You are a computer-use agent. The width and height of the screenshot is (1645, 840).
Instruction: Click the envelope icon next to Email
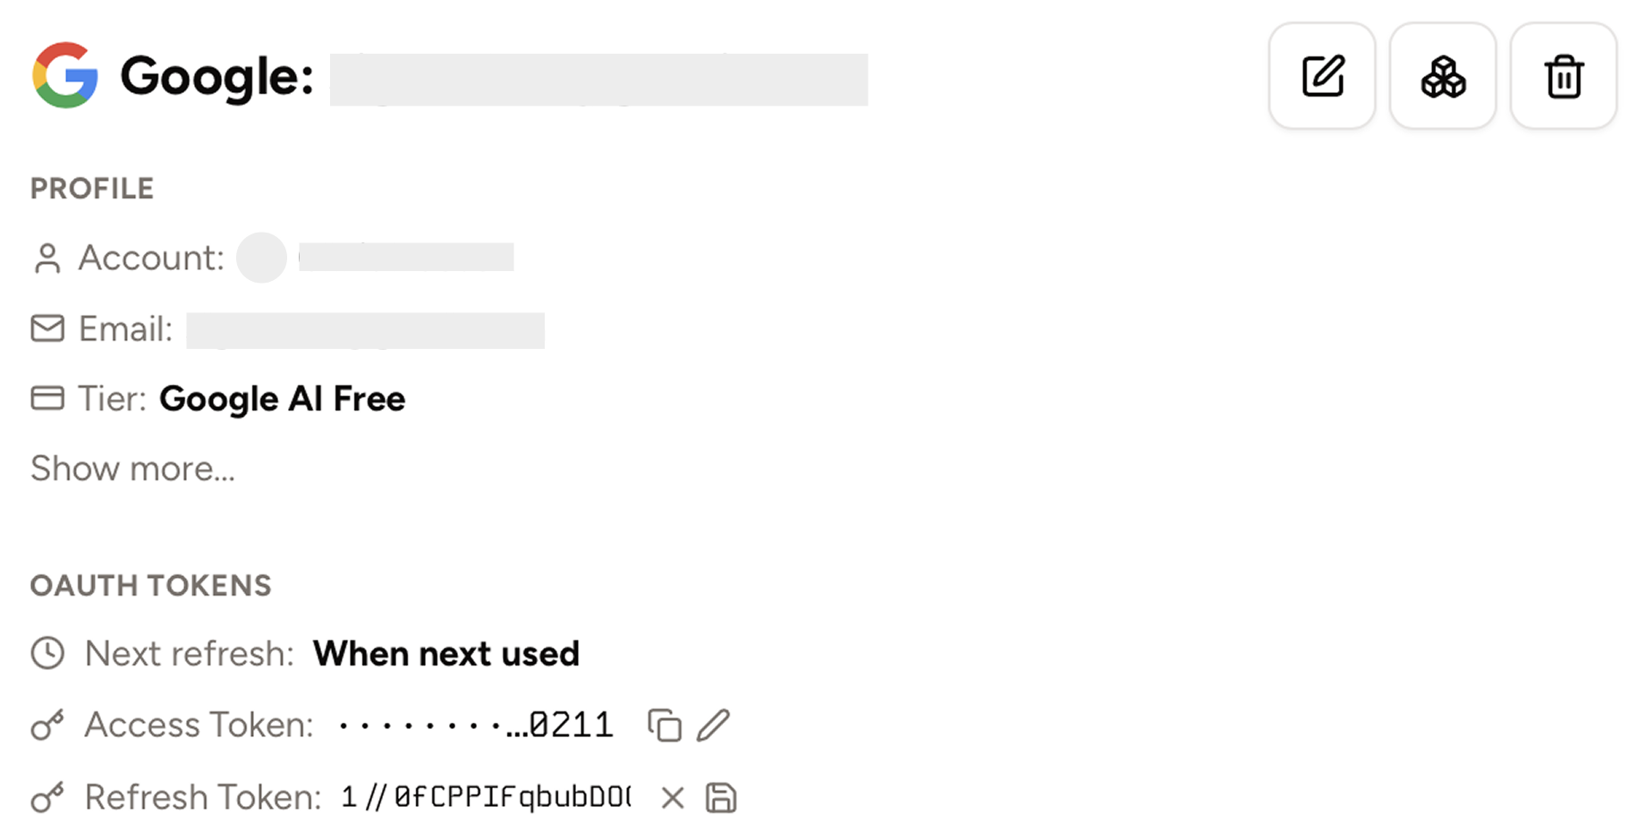pos(47,328)
